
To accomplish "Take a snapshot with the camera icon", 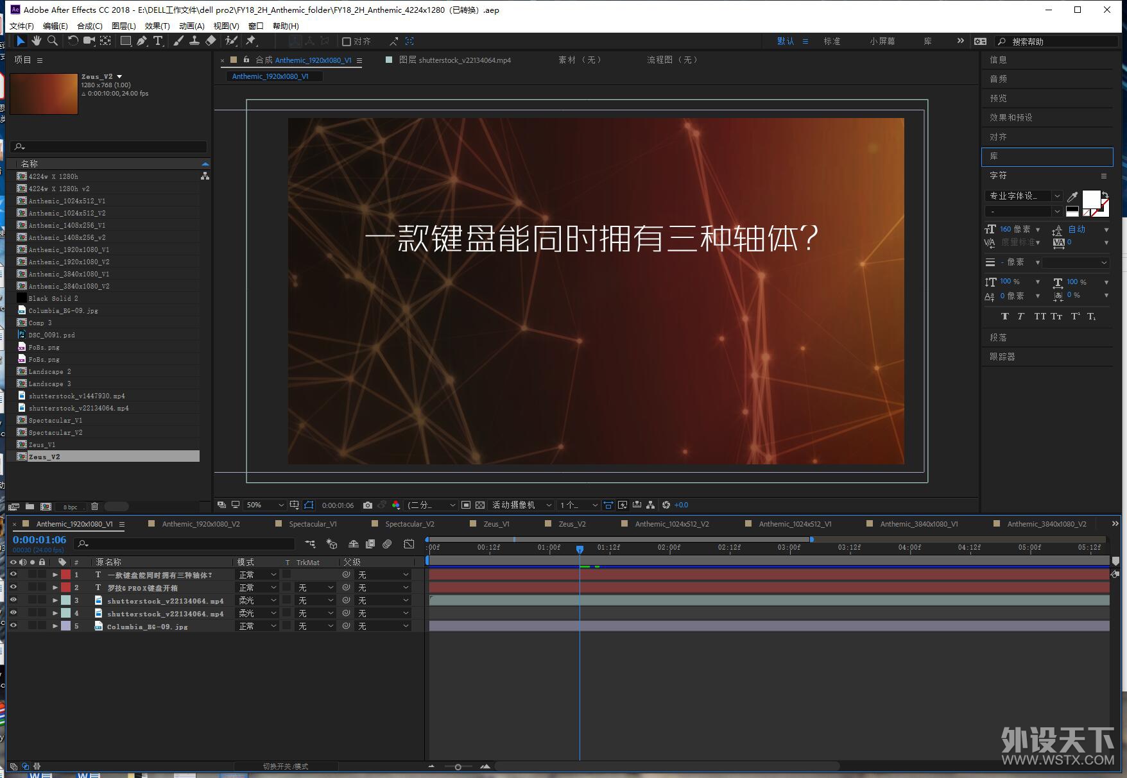I will click(367, 505).
